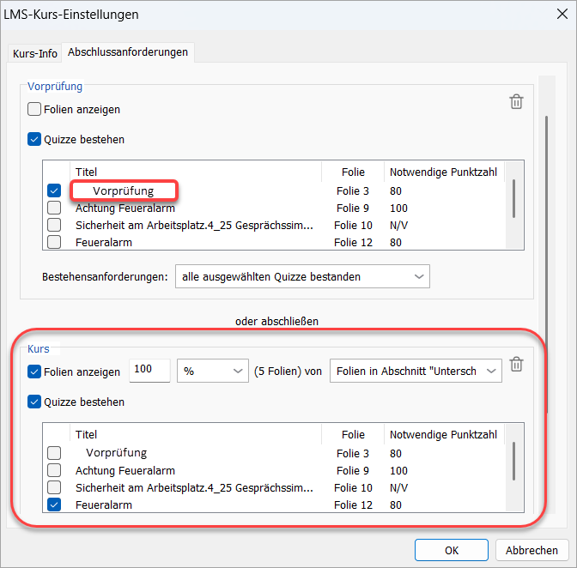Open the percent unit dropdown
577x568 pixels.
click(x=211, y=372)
